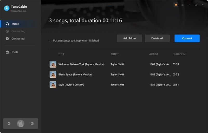The width and height of the screenshot is (208, 133).
Task: Click Taylor Swift artist in Welcome To New York row
Action: pyautogui.click(x=118, y=64)
